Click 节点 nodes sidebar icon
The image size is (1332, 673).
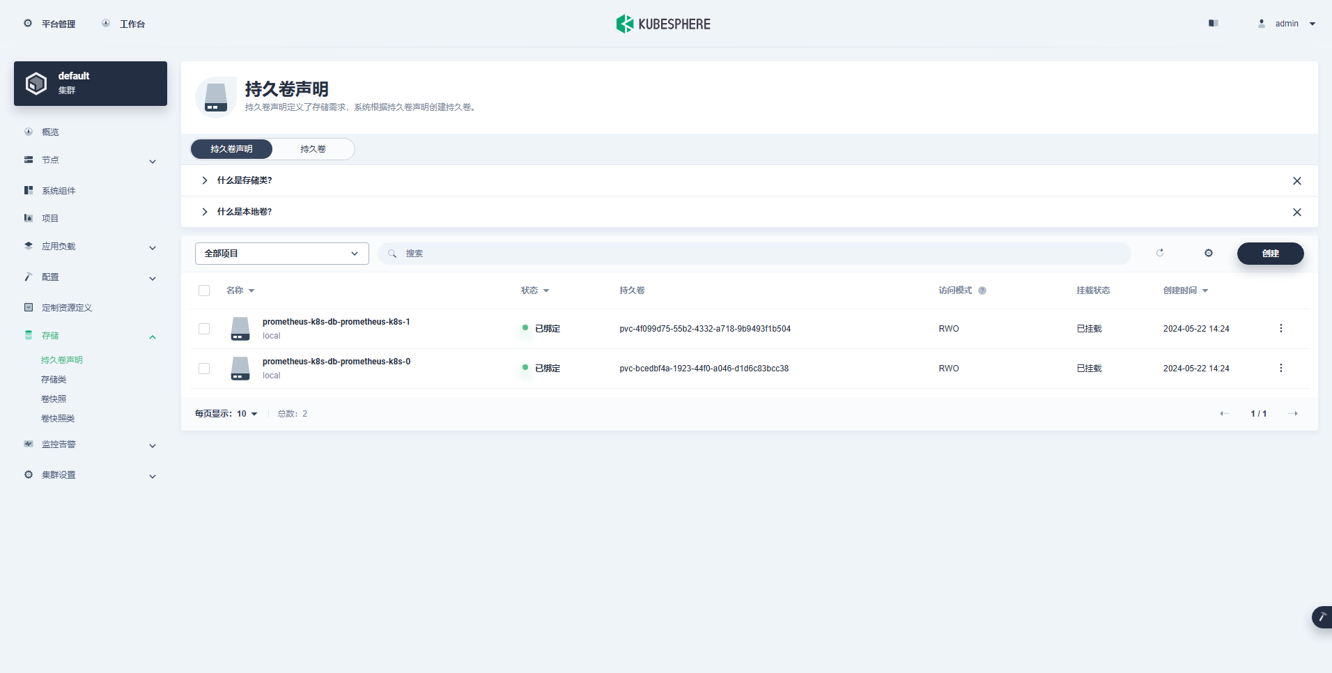(29, 160)
